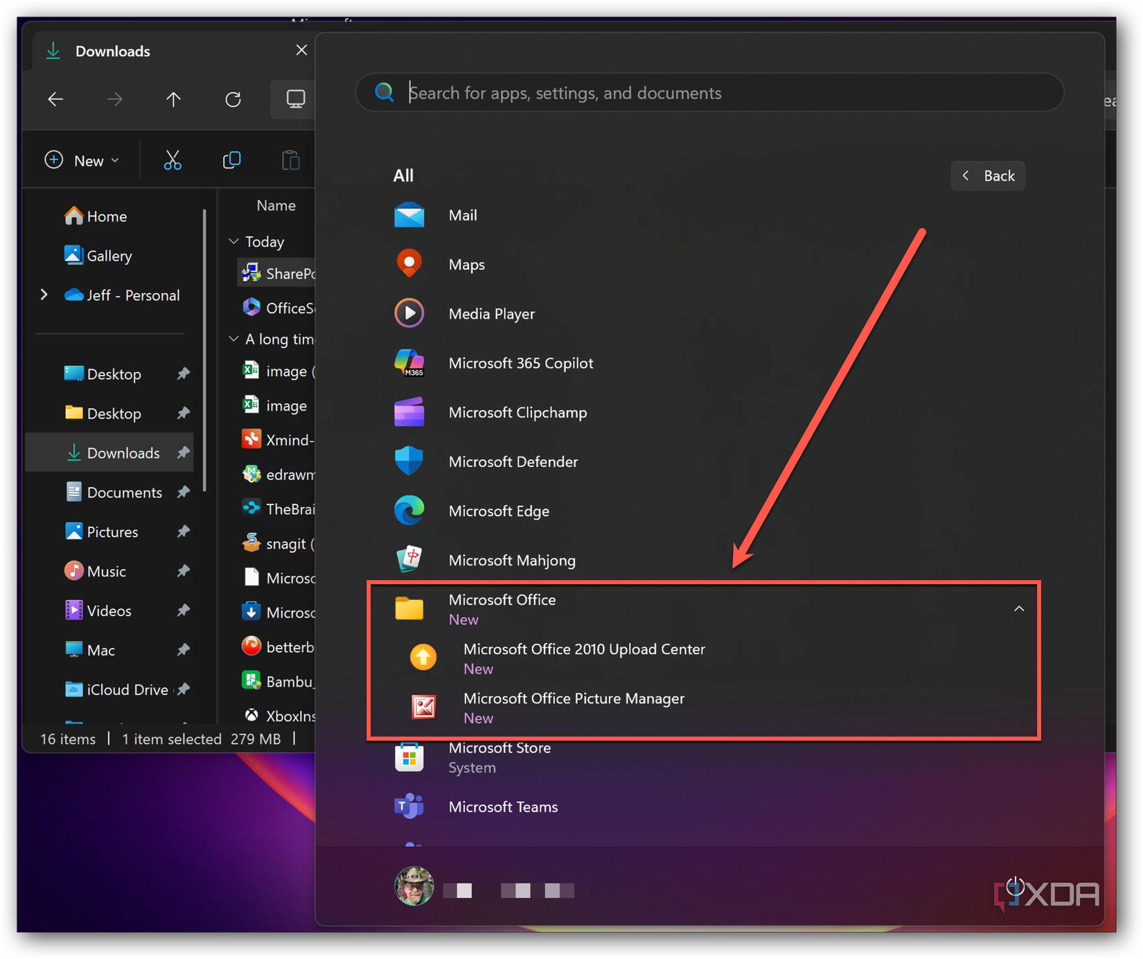This screenshot has width=1143, height=959.
Task: Launch Microsoft Clipchamp
Action: pyautogui.click(x=517, y=412)
